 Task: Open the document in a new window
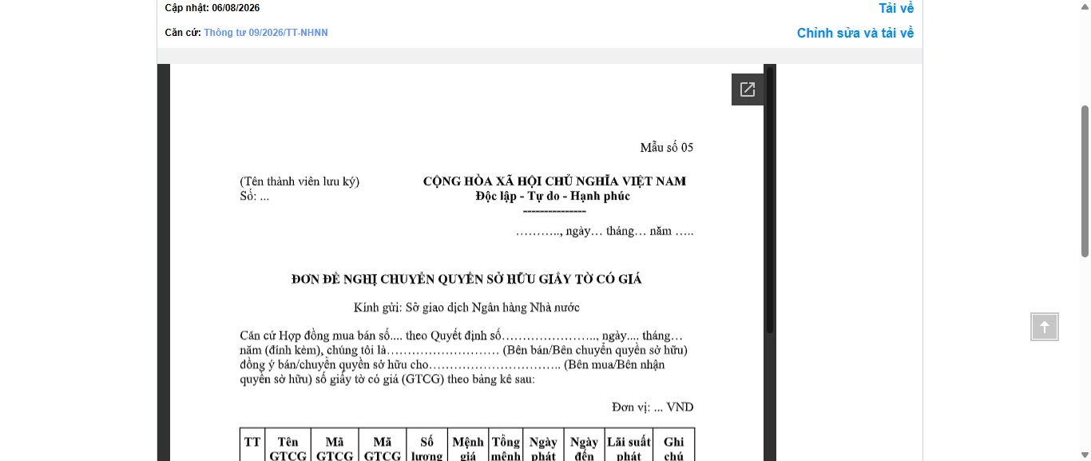[748, 89]
